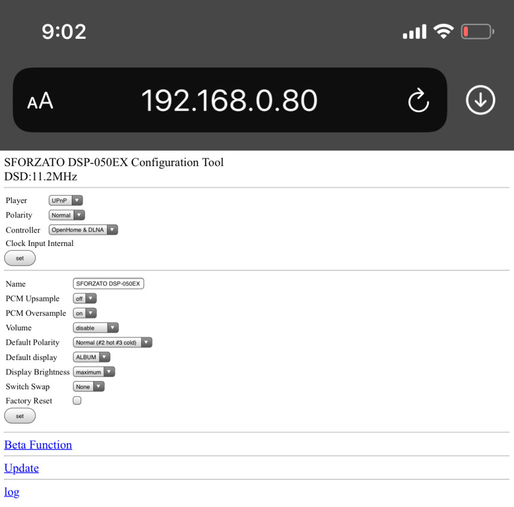Check the Factory Reset checkbox
This screenshot has width=514, height=507.
click(77, 401)
